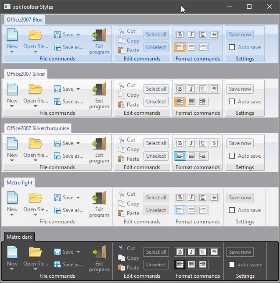The height and width of the screenshot is (283, 280).
Task: Choose center alignment in Office2007 Blue
Action: tap(191, 47)
